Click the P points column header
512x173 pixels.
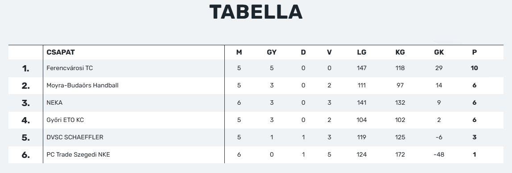point(475,52)
